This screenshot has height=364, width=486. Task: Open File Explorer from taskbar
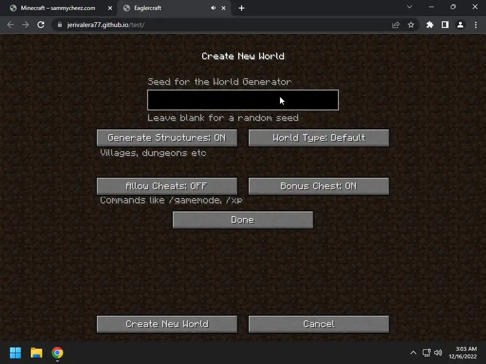tap(36, 353)
